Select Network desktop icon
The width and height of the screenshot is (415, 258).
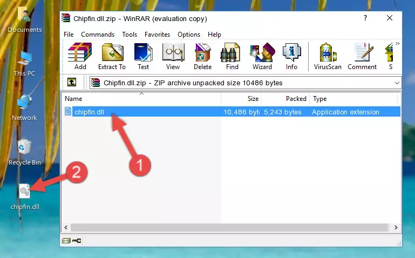[24, 108]
